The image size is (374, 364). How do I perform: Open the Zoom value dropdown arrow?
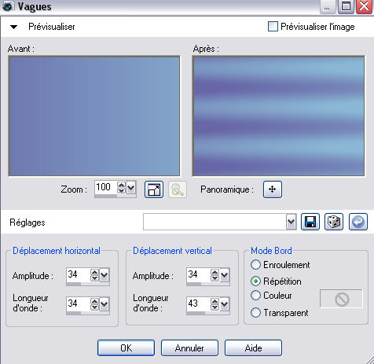130,187
